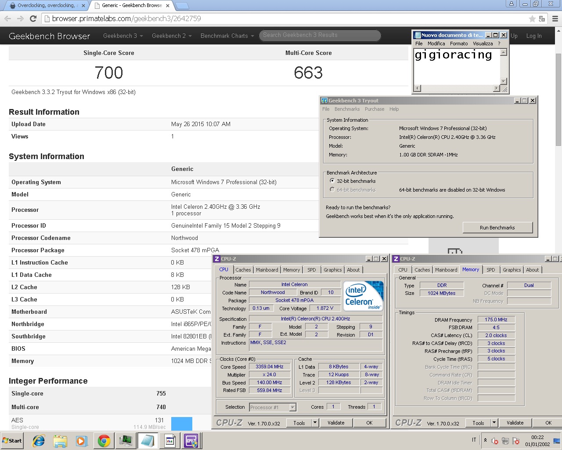Click the IT language indicator
562x450 pixels.
474,440
